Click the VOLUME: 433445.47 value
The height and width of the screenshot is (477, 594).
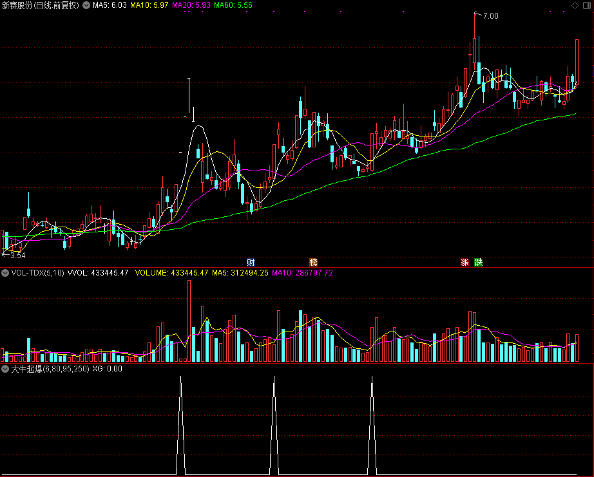171,273
